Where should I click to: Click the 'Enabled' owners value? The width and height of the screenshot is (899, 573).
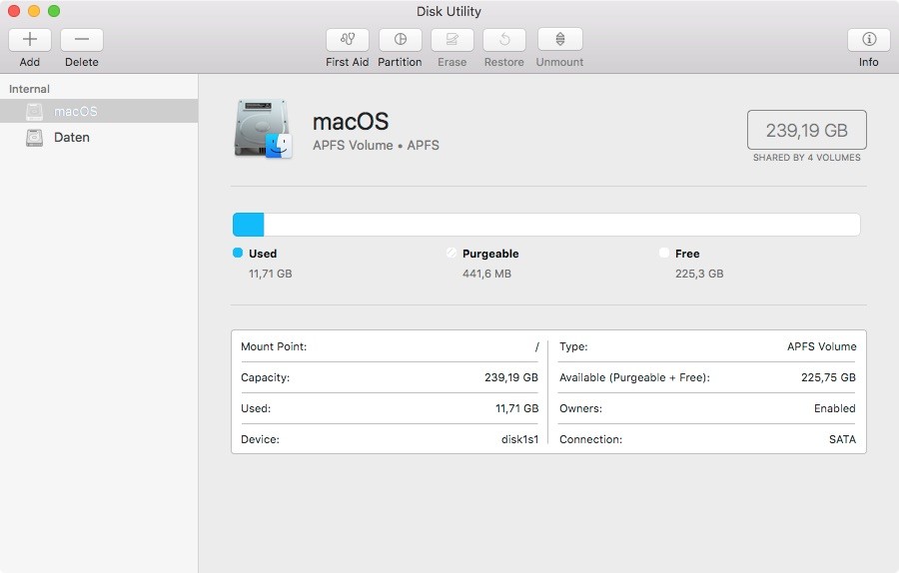pyautogui.click(x=835, y=408)
